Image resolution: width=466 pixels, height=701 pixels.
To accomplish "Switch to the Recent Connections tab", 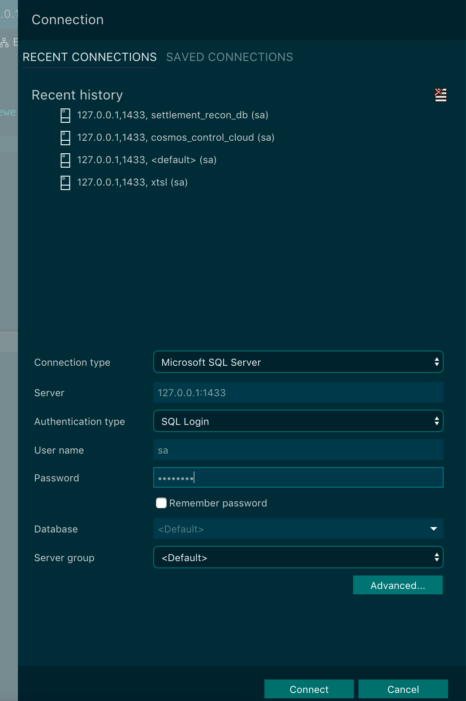I will pos(89,57).
